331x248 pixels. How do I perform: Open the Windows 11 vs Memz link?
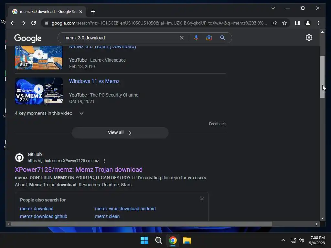(94, 81)
